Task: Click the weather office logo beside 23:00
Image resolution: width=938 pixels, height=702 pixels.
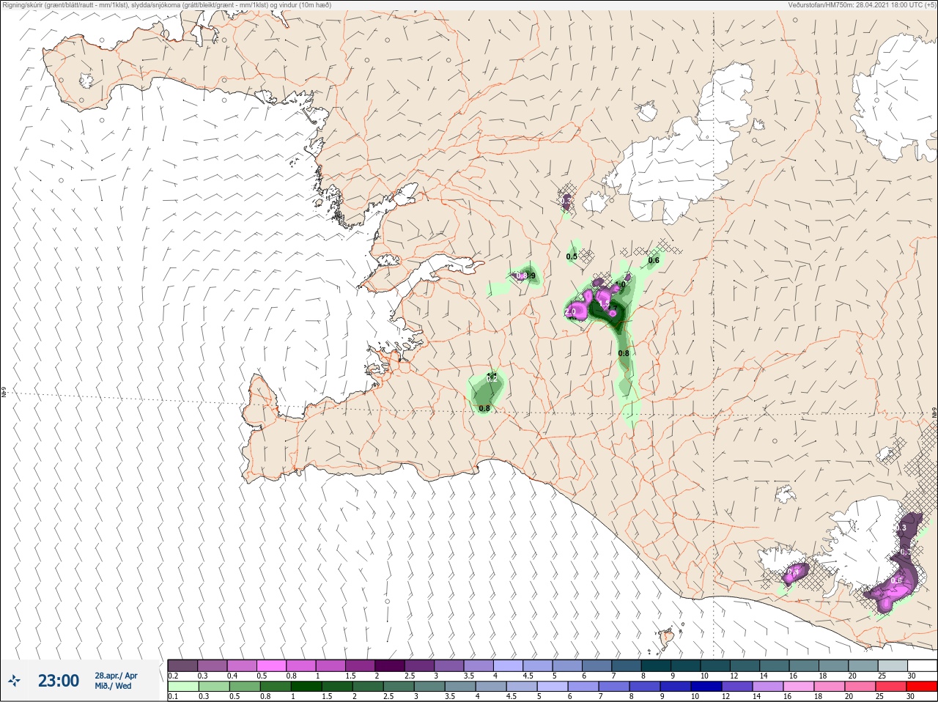Action: [x=13, y=681]
